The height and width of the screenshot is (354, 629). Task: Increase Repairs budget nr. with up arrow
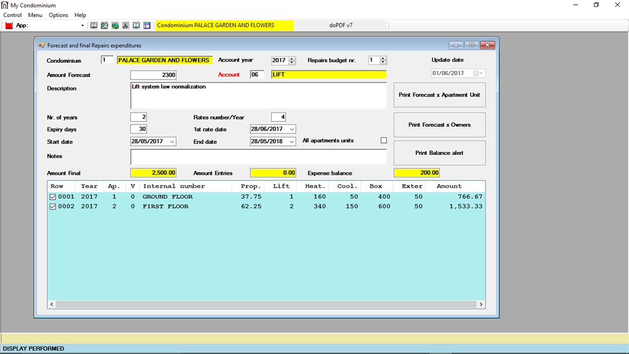(x=383, y=59)
